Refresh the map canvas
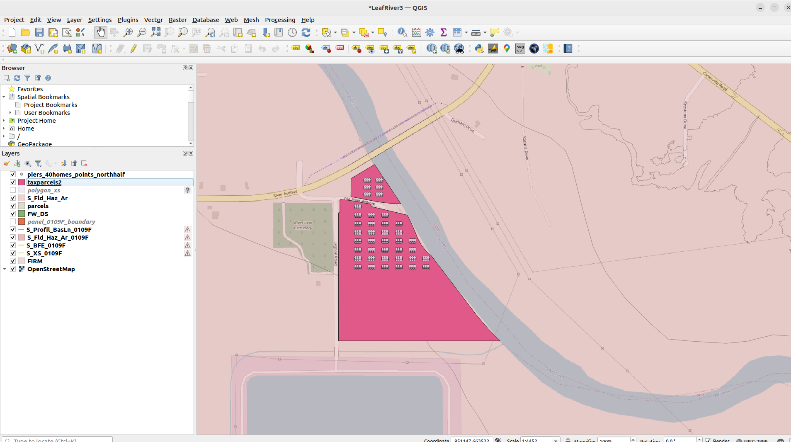Viewport: 791px width, 442px height. tap(306, 32)
